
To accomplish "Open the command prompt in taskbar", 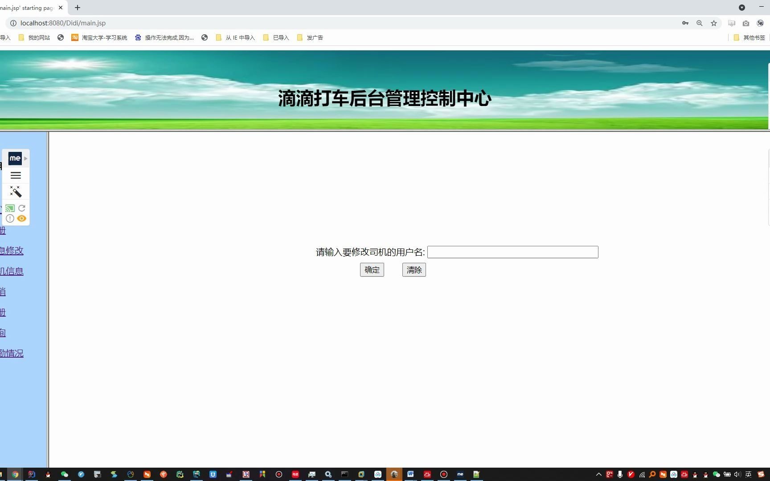I will click(345, 474).
